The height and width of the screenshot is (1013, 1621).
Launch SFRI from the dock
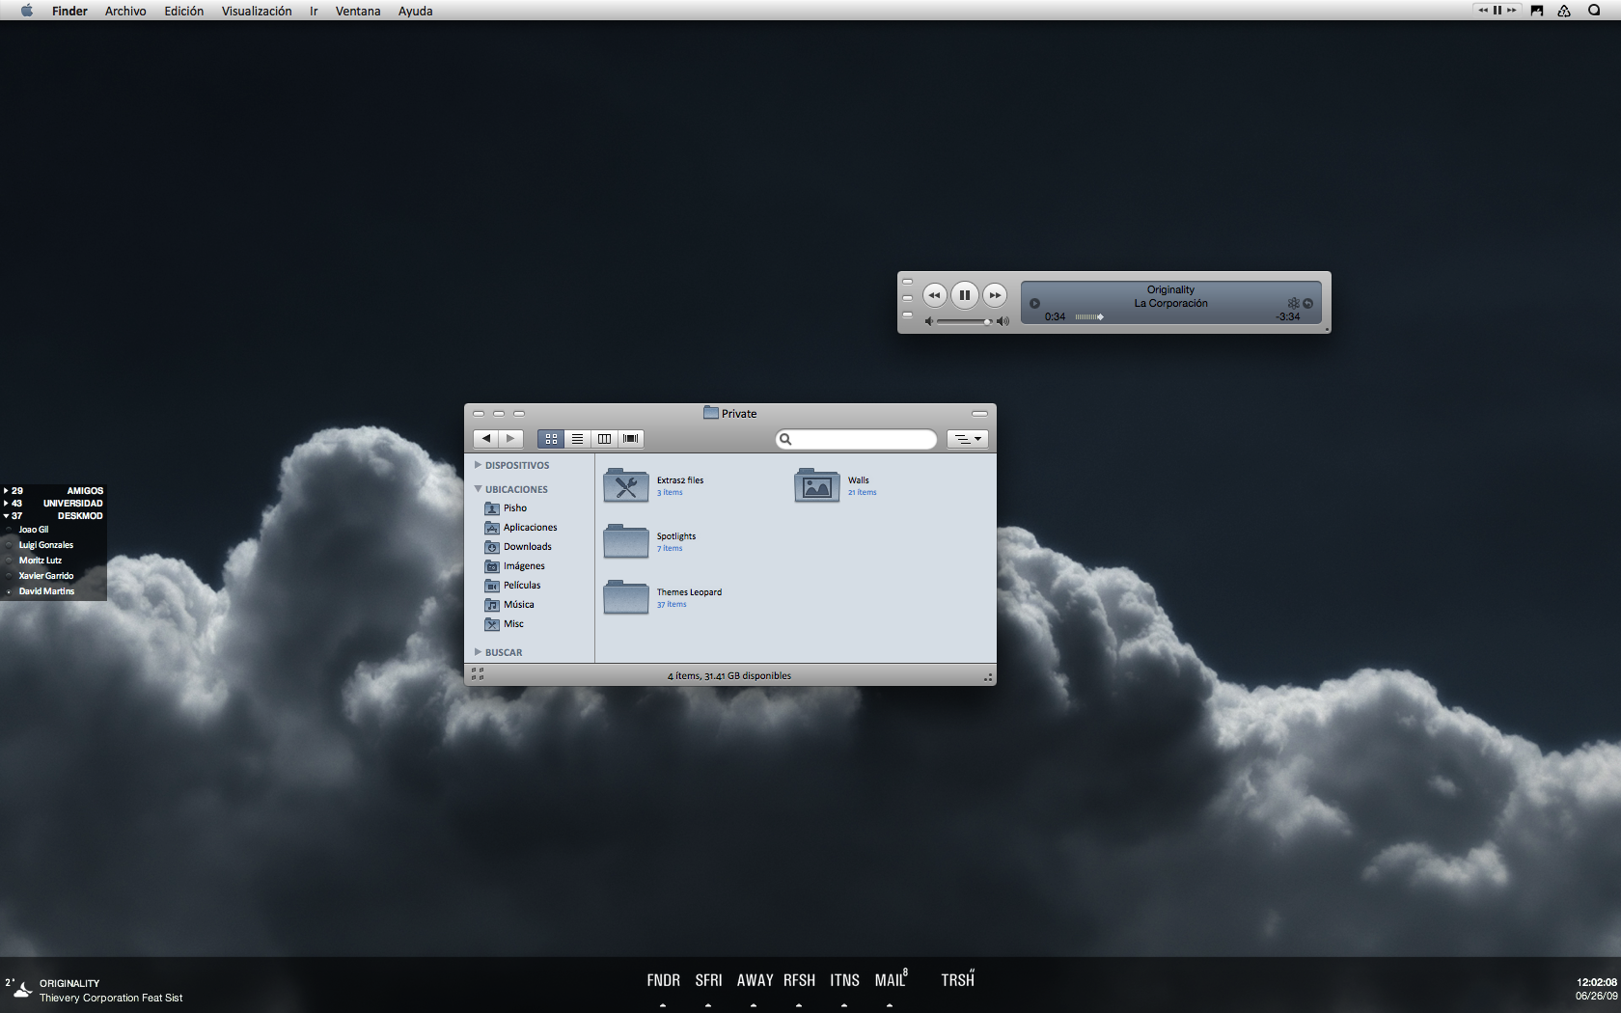(x=709, y=980)
